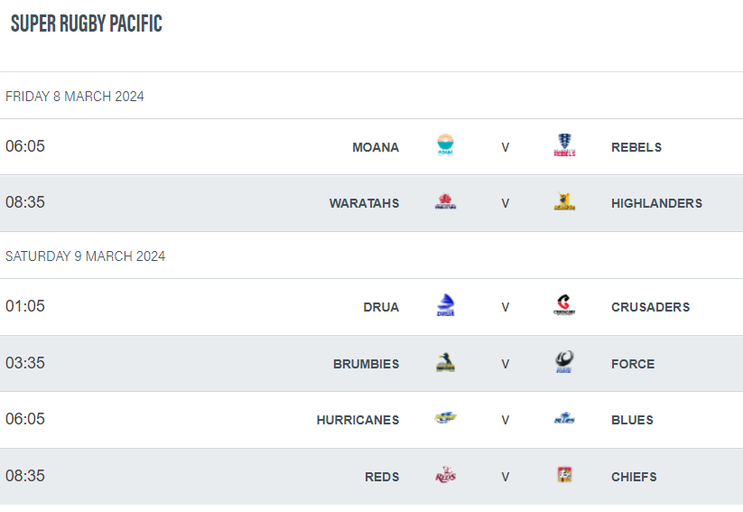
Task: Click the Moana Pasifika team logo
Action: click(x=445, y=145)
